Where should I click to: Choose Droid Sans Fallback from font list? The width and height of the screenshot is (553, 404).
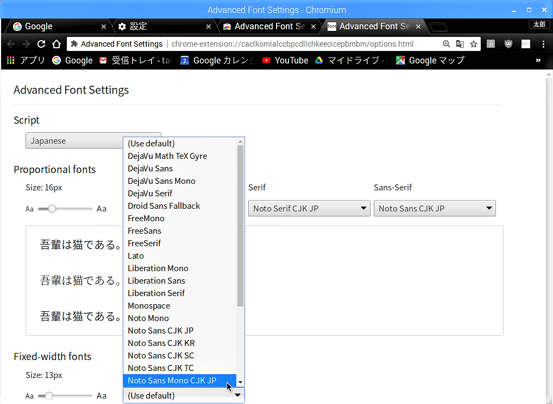(x=164, y=206)
